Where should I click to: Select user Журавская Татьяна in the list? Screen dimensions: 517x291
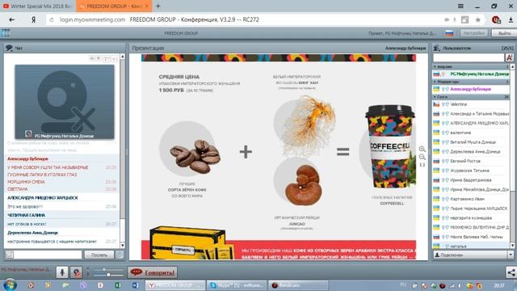471,171
